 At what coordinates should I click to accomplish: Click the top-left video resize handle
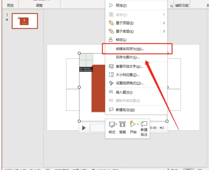pos(79,53)
